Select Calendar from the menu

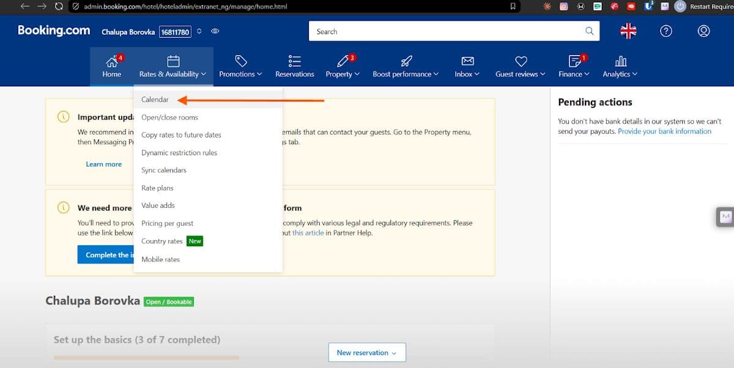click(x=208, y=100)
